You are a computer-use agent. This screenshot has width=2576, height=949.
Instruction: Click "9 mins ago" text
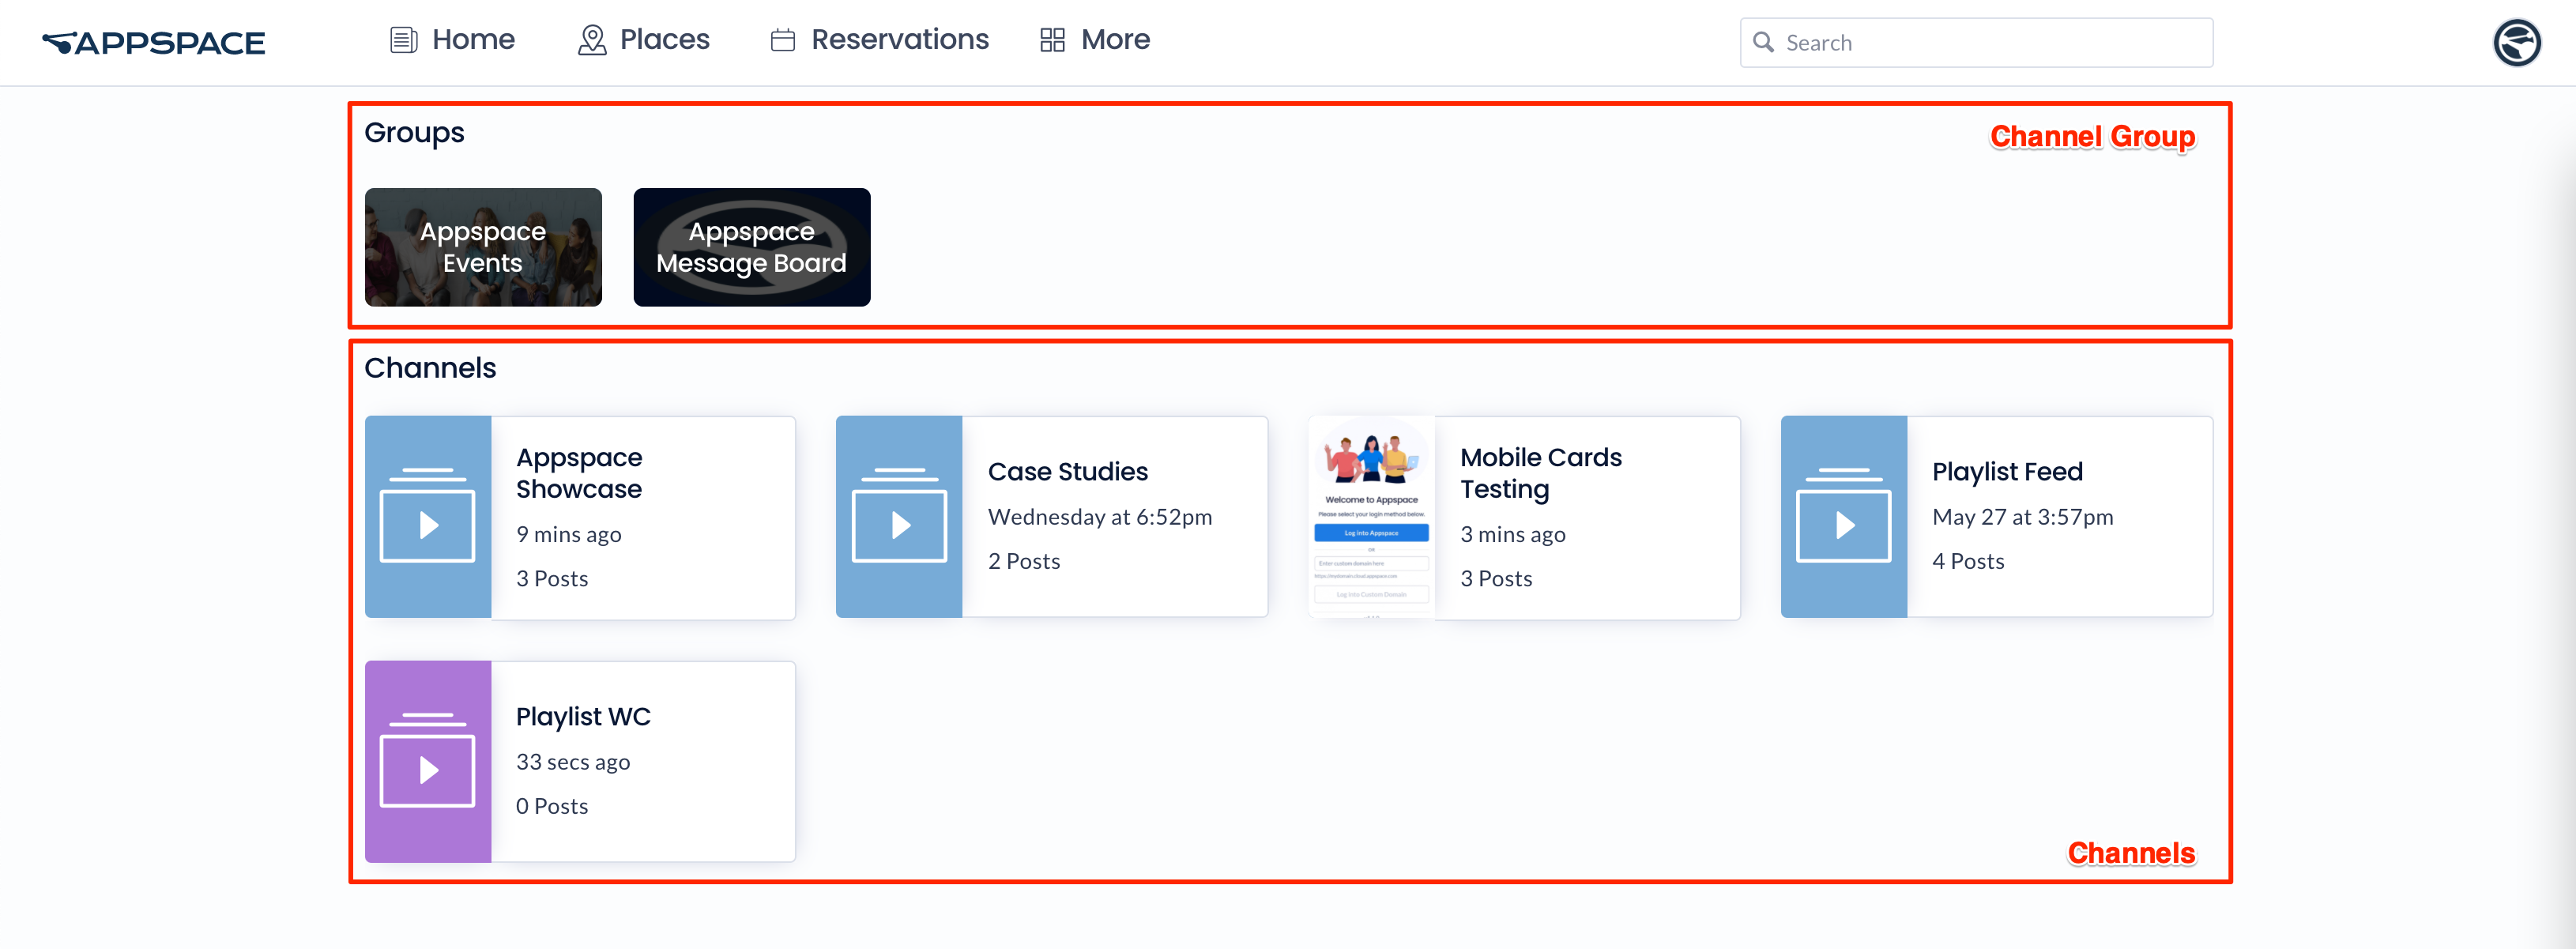pos(568,535)
